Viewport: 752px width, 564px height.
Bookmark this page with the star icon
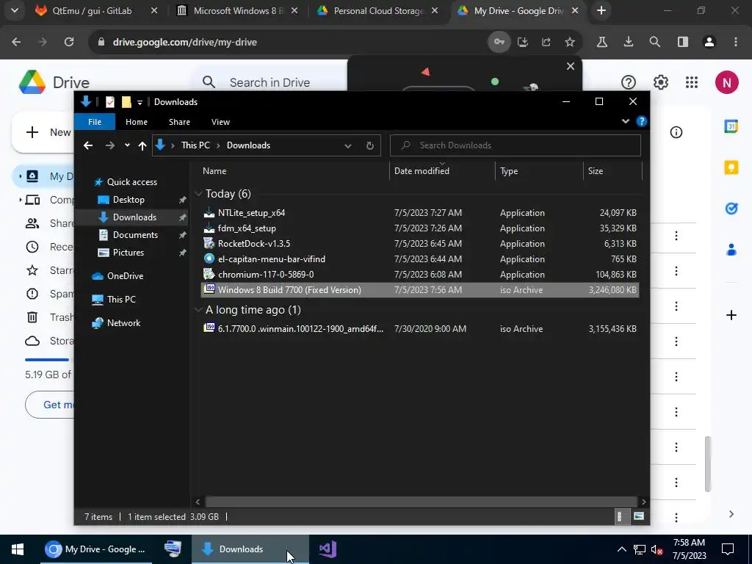569,42
